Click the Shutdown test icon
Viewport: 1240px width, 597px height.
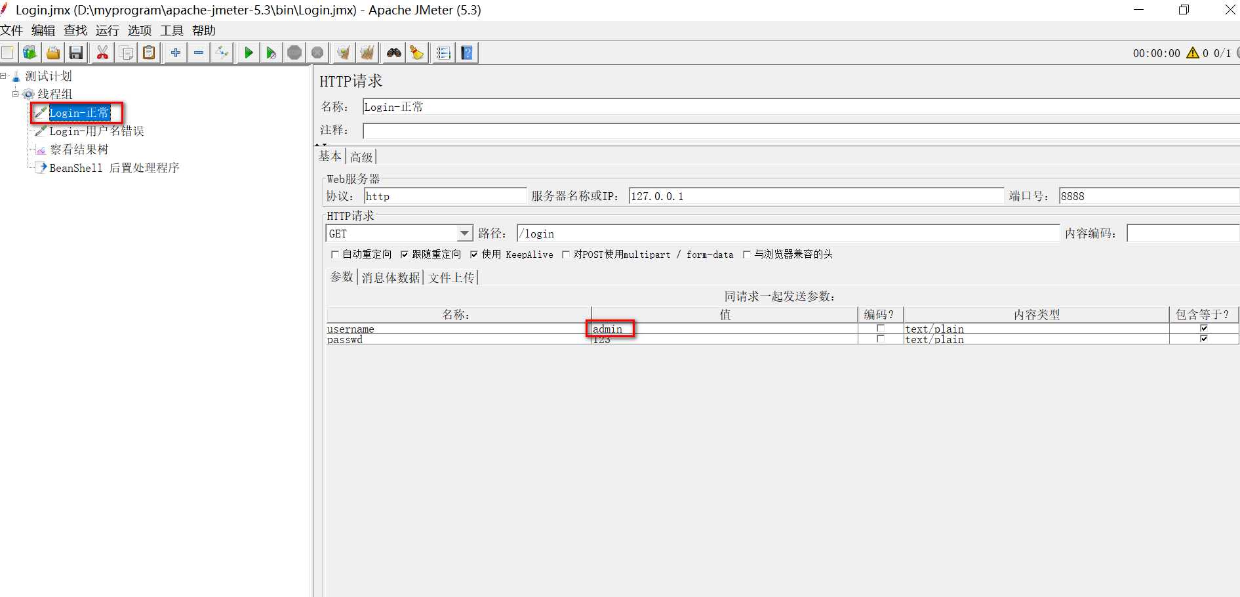tap(317, 52)
